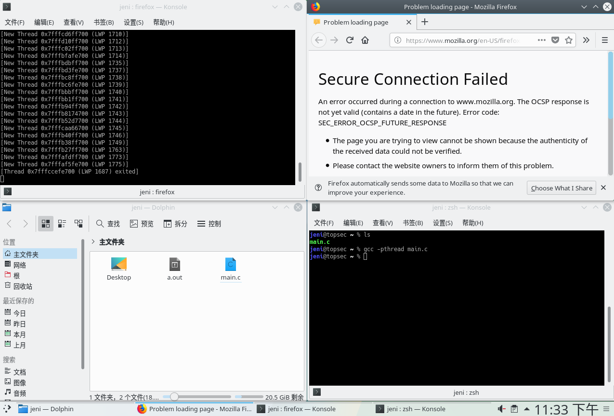Bookmark this page with star icon
The image size is (614, 416).
click(x=569, y=40)
